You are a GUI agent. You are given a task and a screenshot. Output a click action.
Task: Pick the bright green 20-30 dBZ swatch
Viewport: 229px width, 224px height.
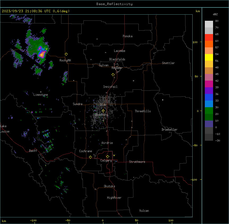pyautogui.click(x=209, y=111)
